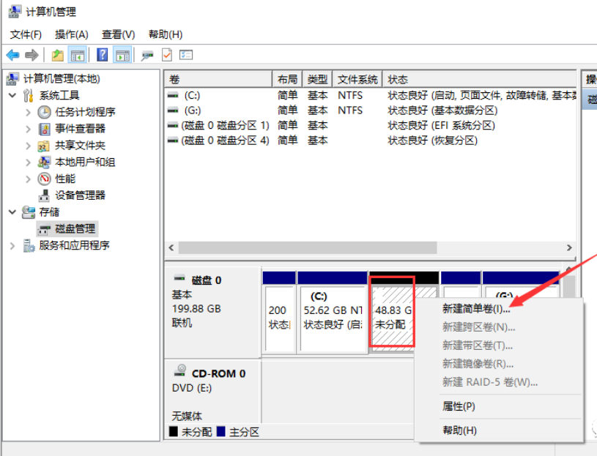
Task: Select the (C:) partition block on 磁盘 0
Action: [332, 310]
